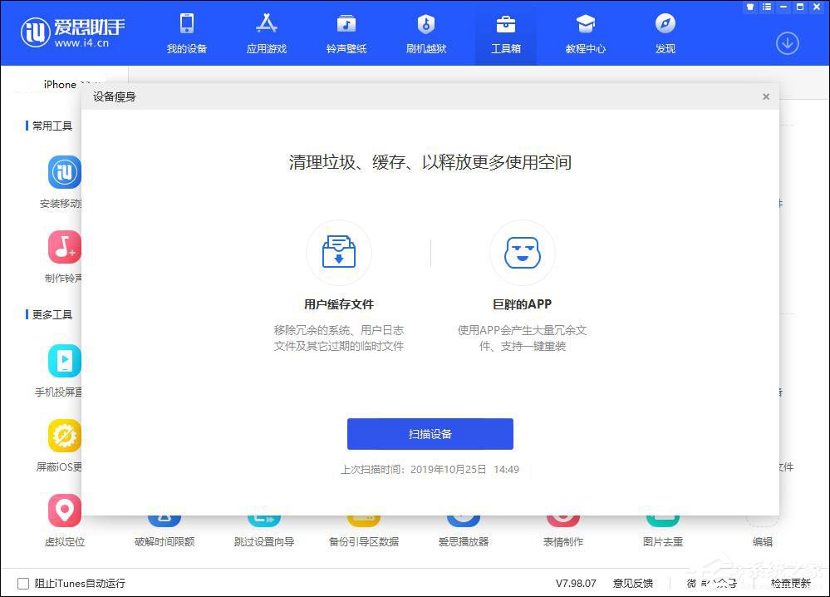Open the theme skin selector in titlebar
830x597 pixels.
click(750, 7)
